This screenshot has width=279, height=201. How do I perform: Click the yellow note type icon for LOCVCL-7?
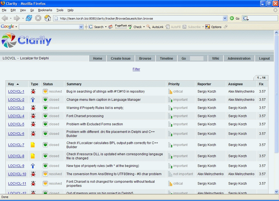coord(33,145)
